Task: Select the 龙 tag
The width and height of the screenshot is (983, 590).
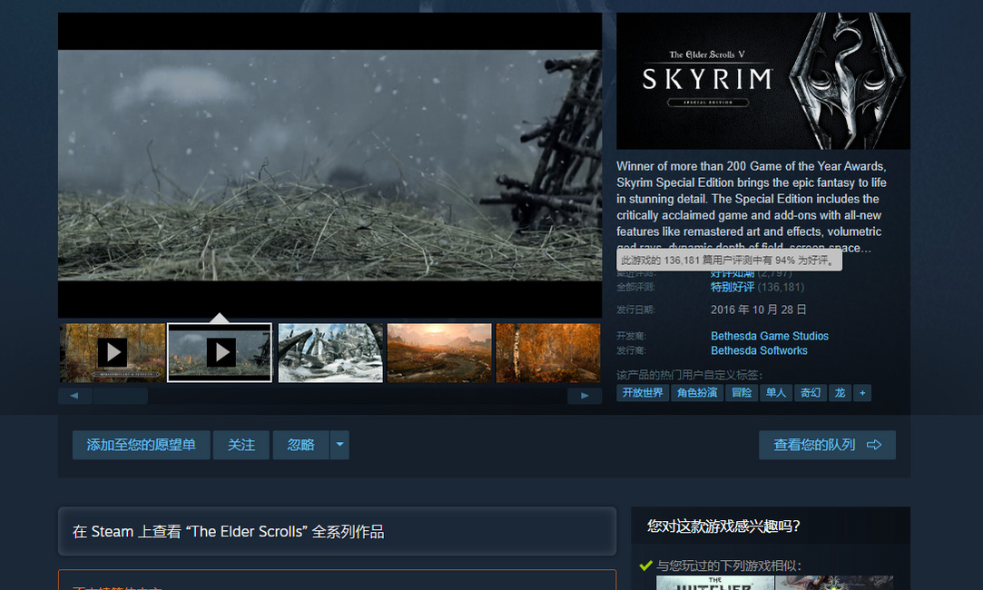Action: pyautogui.click(x=840, y=393)
